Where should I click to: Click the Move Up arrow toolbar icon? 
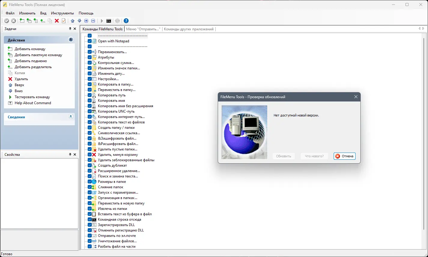click(72, 21)
